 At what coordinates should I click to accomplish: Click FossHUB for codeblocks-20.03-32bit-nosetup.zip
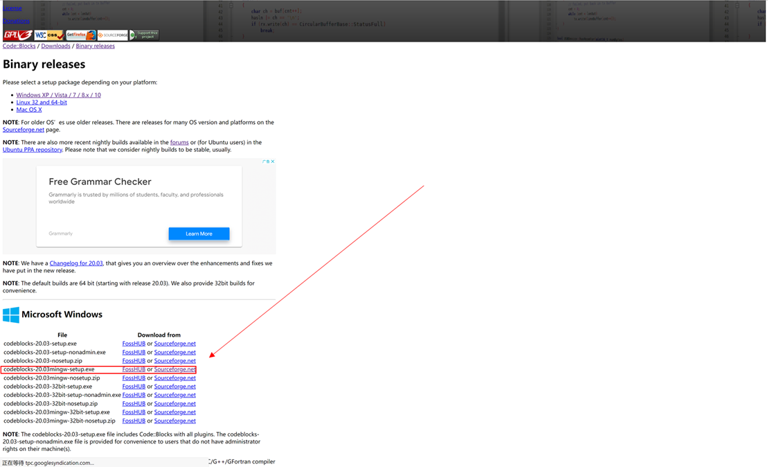tap(134, 404)
